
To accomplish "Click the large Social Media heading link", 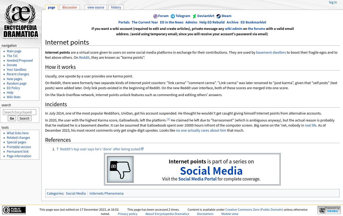I will coord(211,171).
